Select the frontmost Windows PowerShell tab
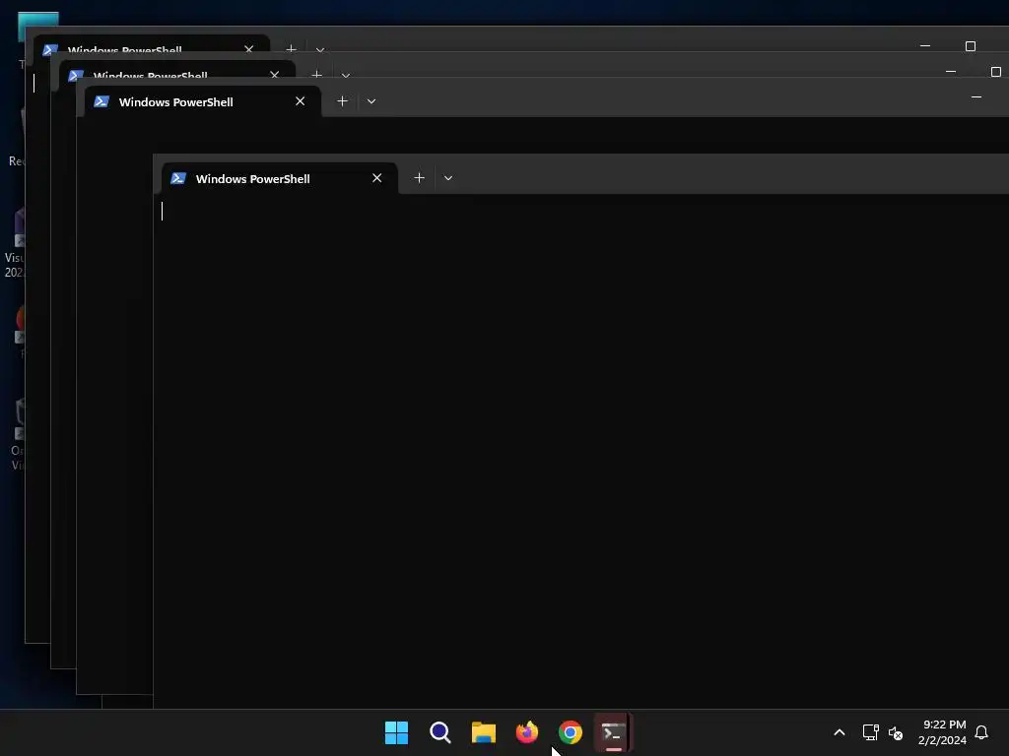Viewport: 1009px width, 756px height. click(279, 178)
